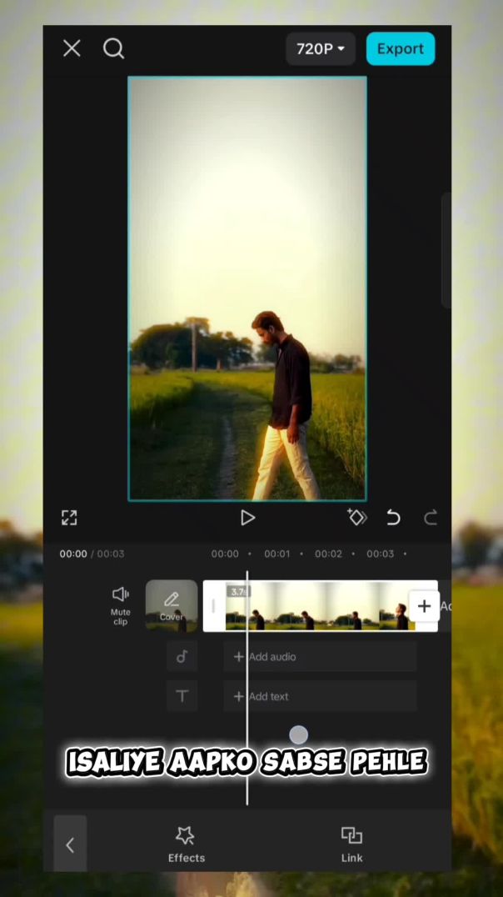Viewport: 503px width, 897px height.
Task: Close the project with the X icon
Action: [x=72, y=49]
